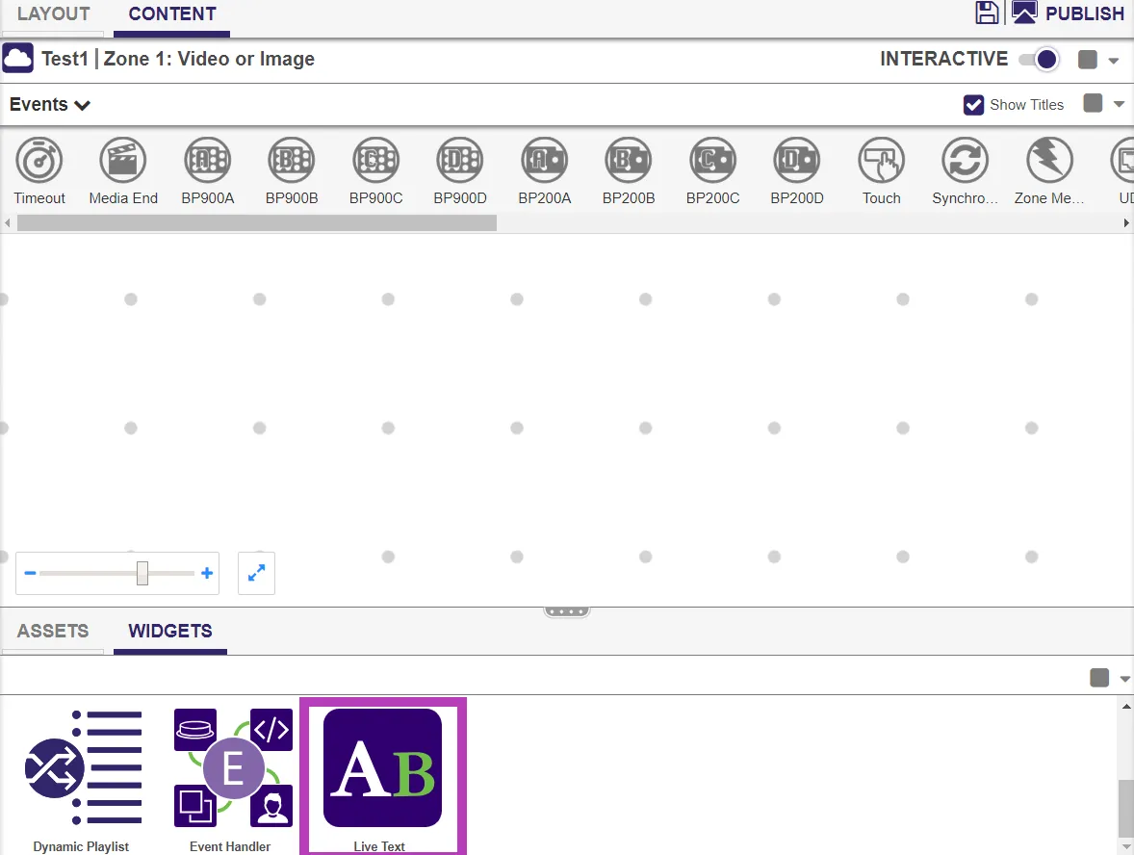Open dropdown arrow in widgets panel header
Image resolution: width=1134 pixels, height=855 pixels.
coord(1124,679)
